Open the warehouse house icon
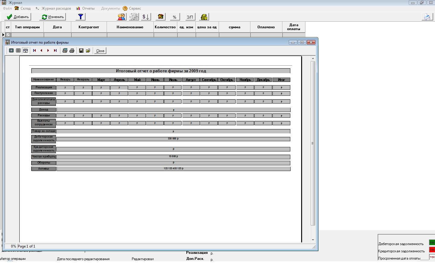Image resolution: width=435 pixels, height=271 pixels. pos(161,17)
